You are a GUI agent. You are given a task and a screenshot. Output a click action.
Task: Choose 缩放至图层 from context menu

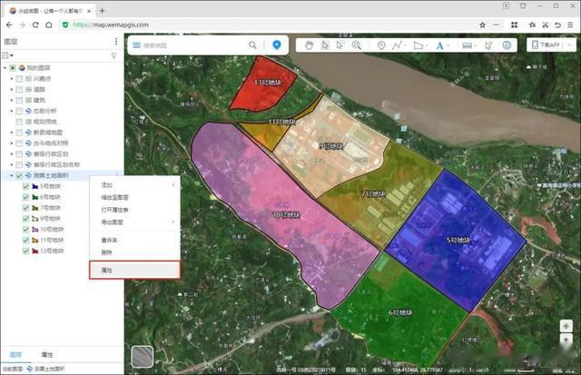pos(135,197)
